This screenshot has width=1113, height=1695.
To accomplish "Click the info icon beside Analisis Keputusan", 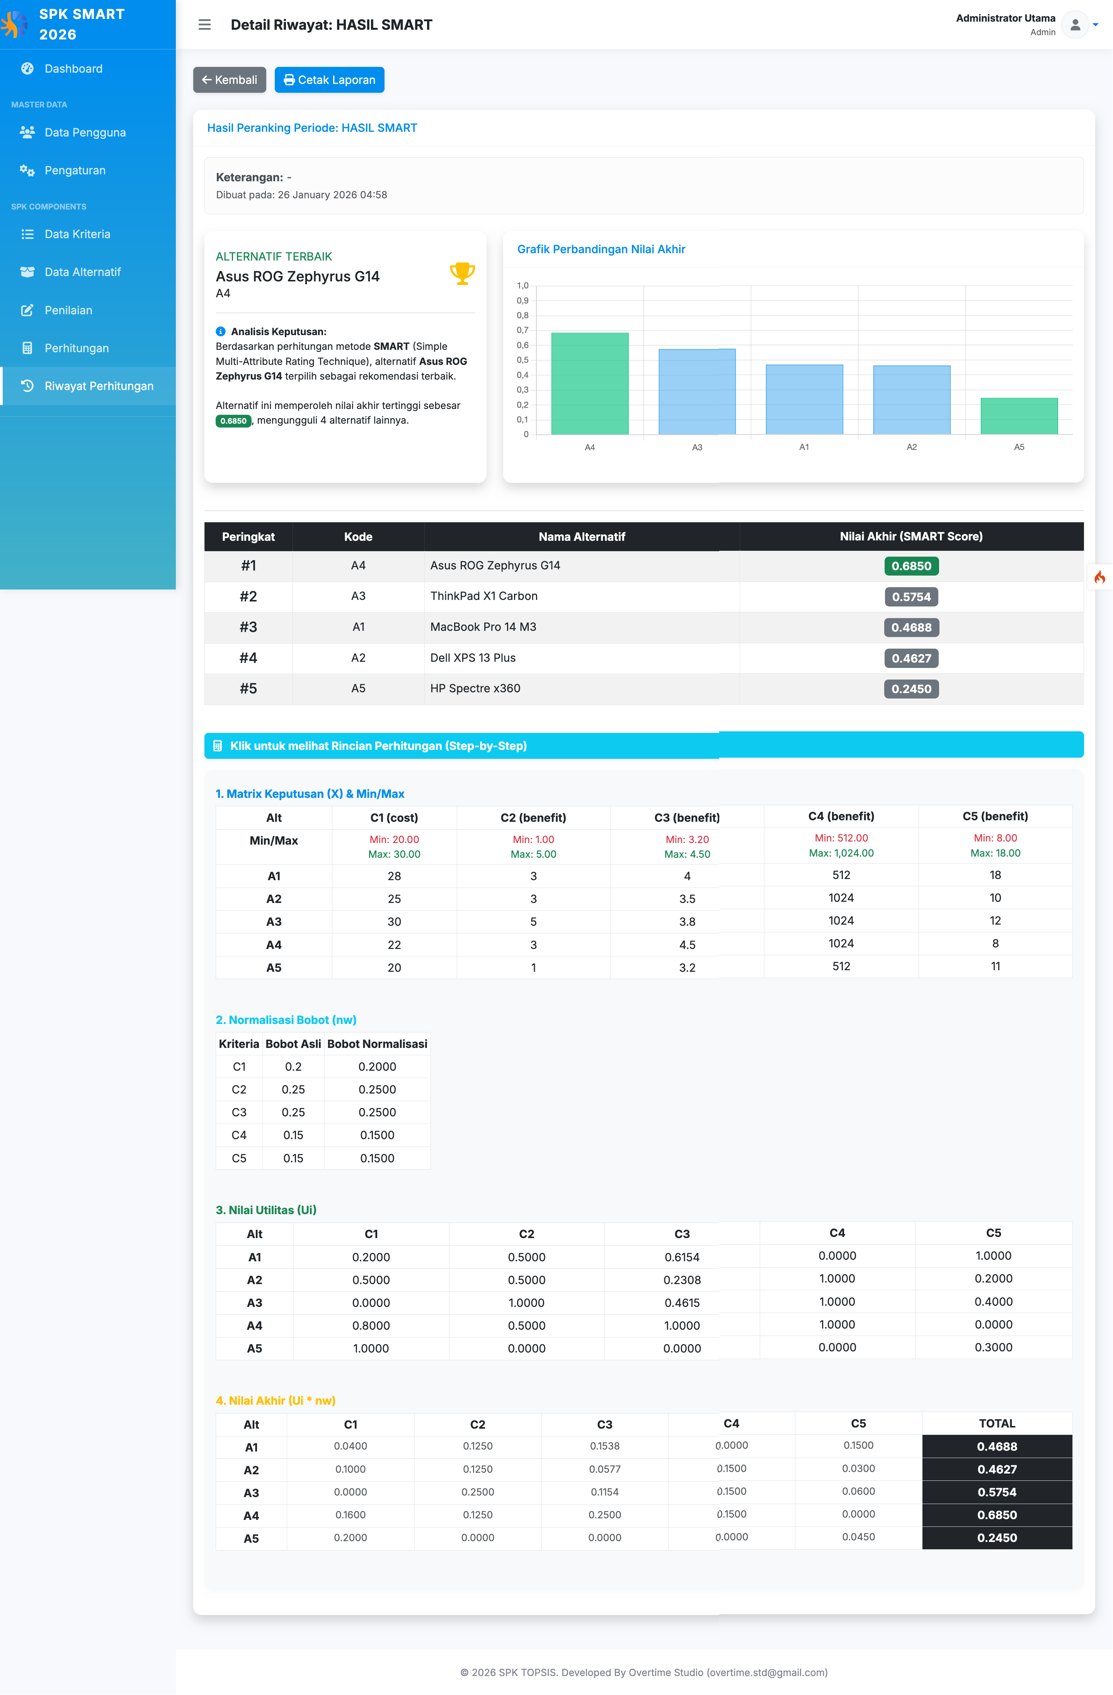I will click(221, 331).
